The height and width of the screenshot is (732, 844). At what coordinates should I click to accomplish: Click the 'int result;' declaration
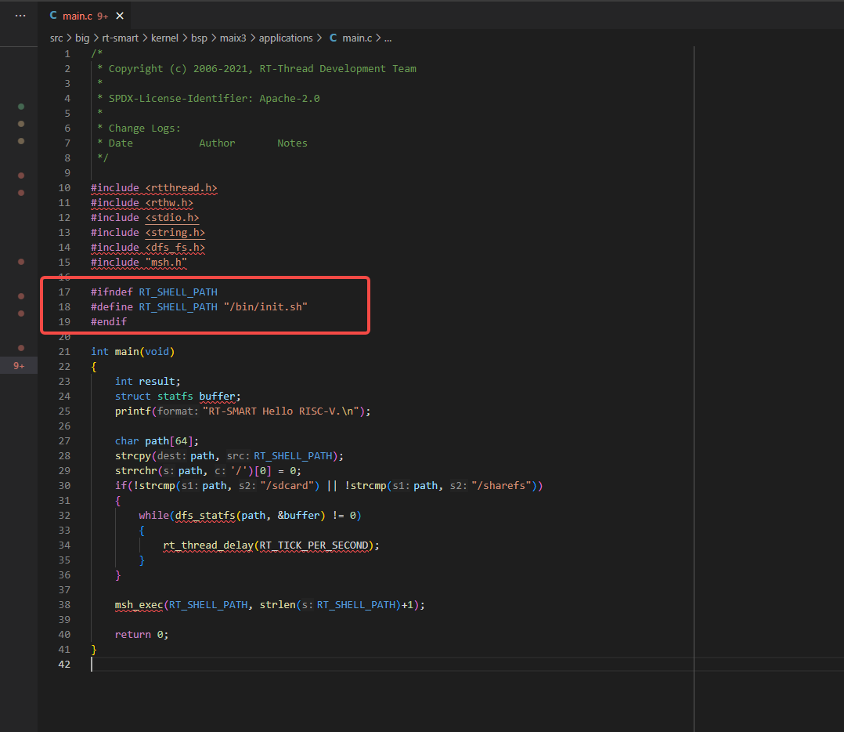coord(148,382)
